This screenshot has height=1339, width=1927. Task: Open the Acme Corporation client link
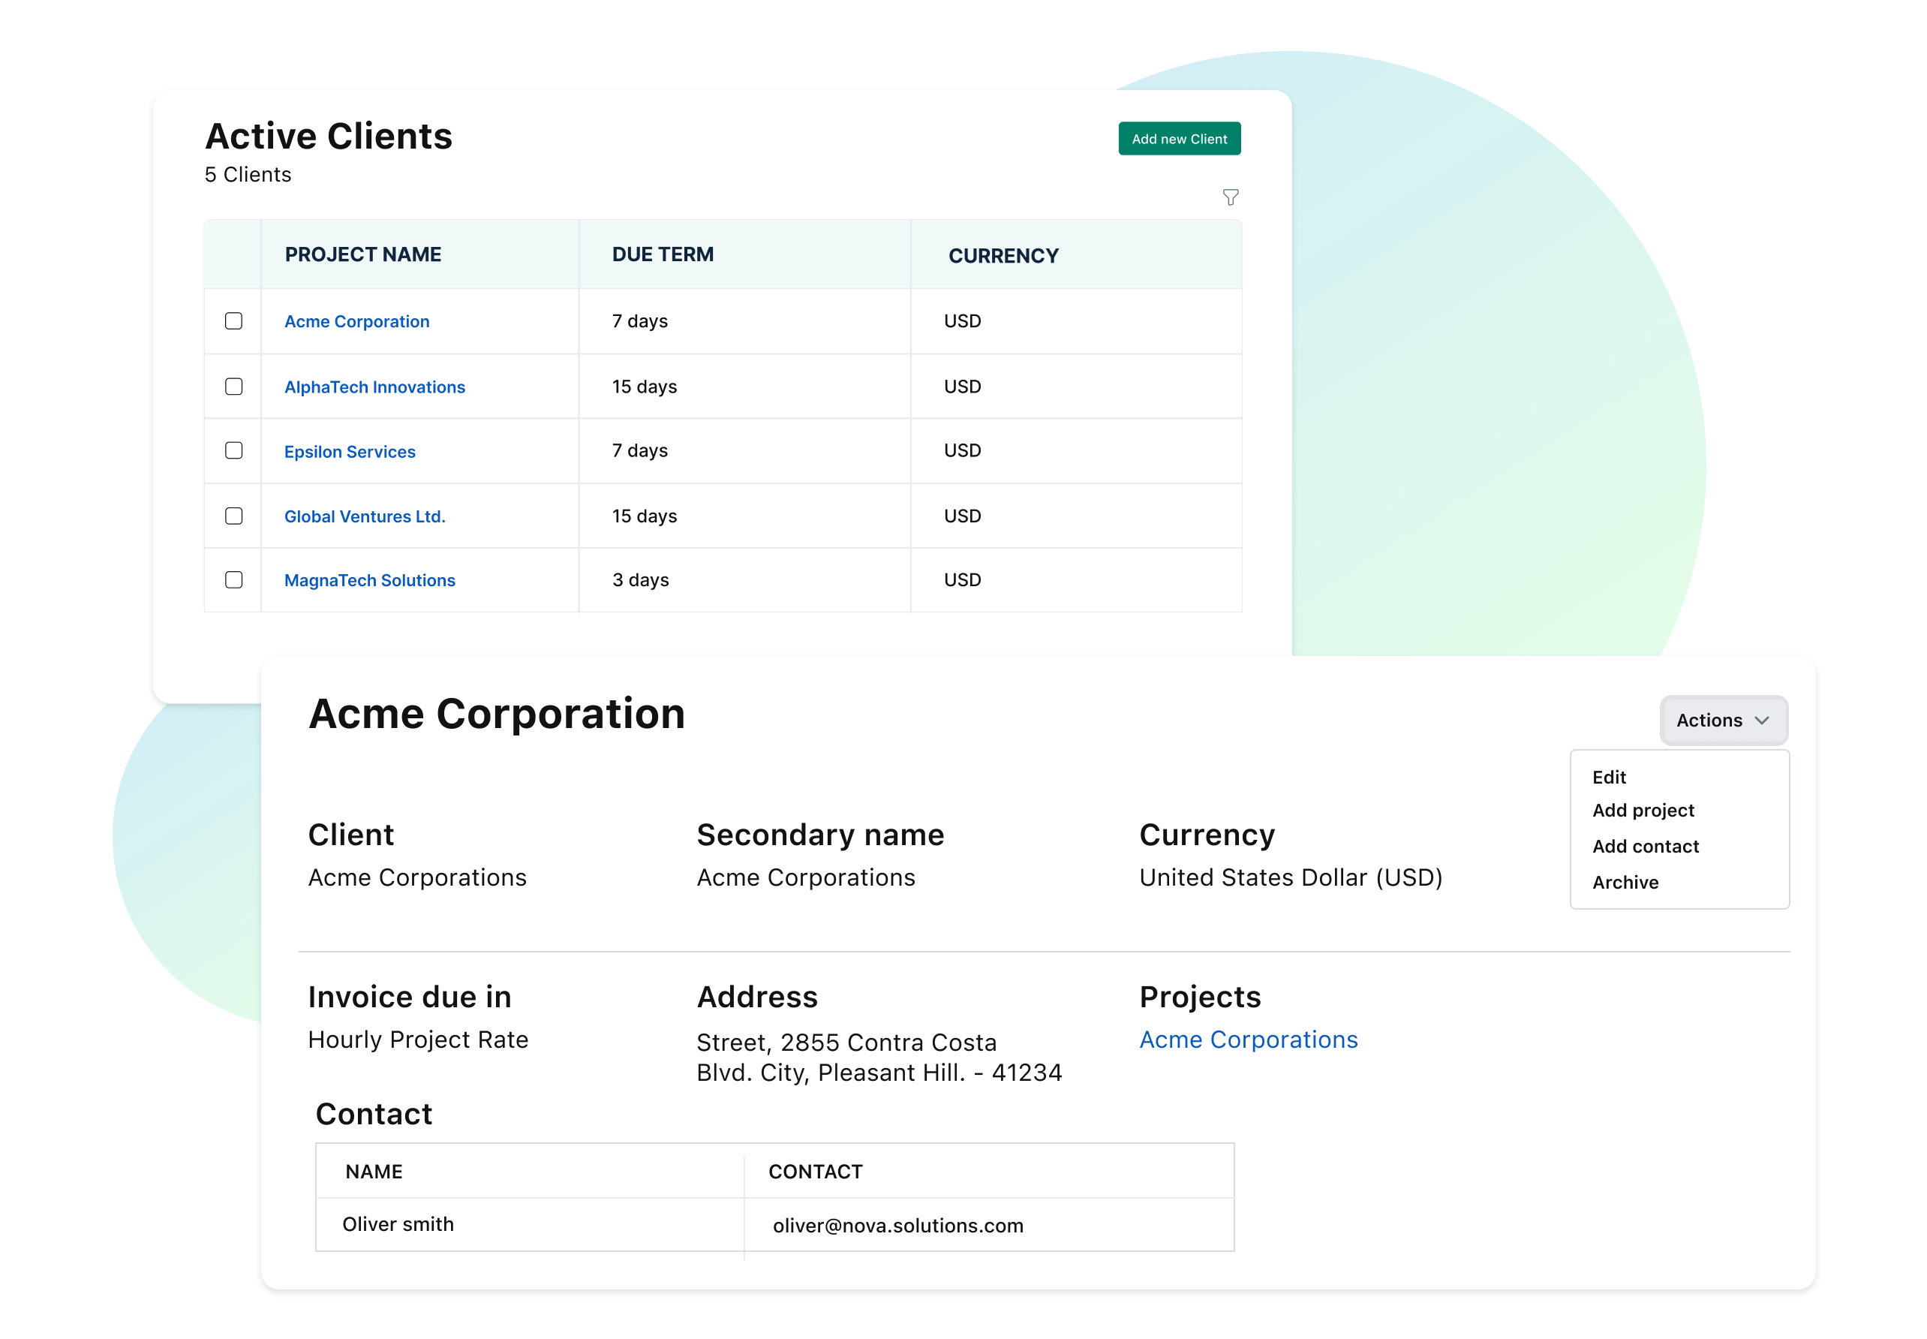point(356,321)
